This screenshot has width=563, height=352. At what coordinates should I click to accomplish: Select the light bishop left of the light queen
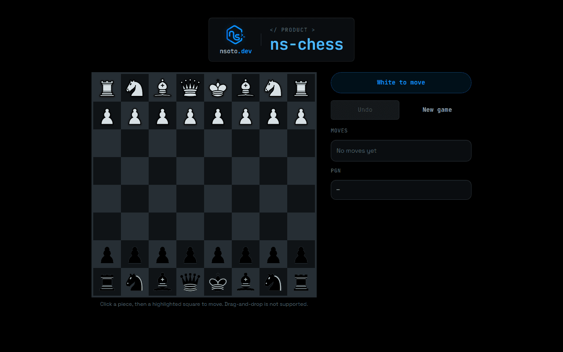point(162,88)
